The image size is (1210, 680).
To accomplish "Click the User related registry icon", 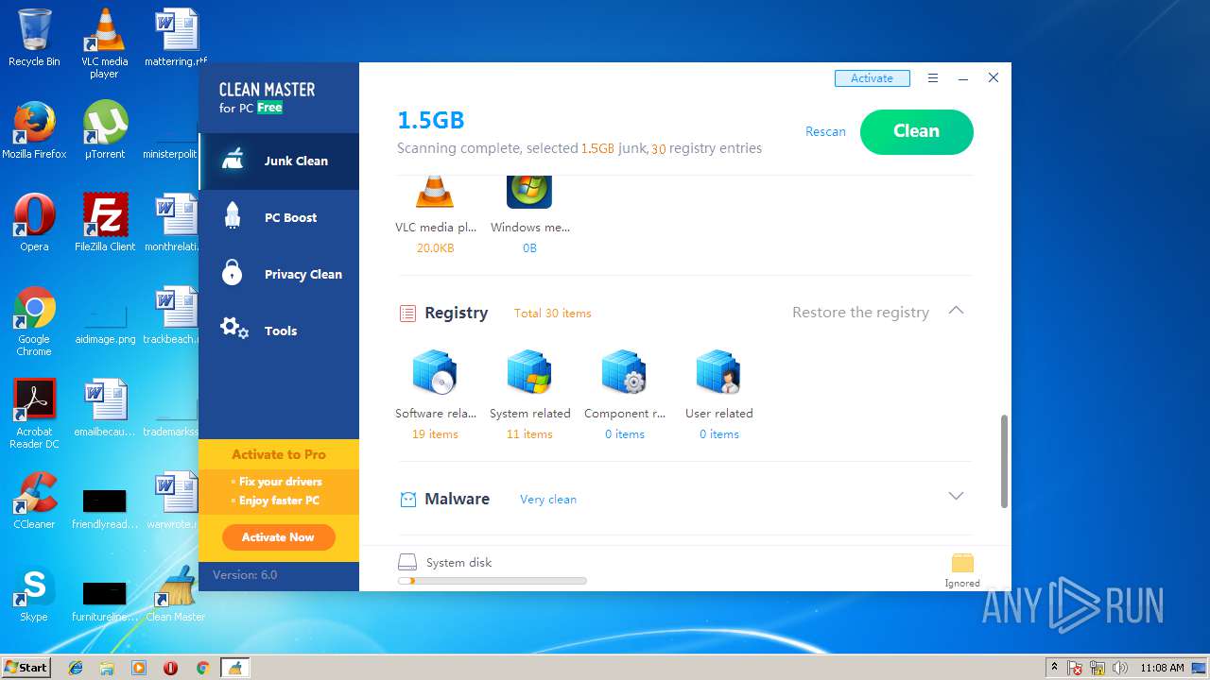I will click(718, 372).
